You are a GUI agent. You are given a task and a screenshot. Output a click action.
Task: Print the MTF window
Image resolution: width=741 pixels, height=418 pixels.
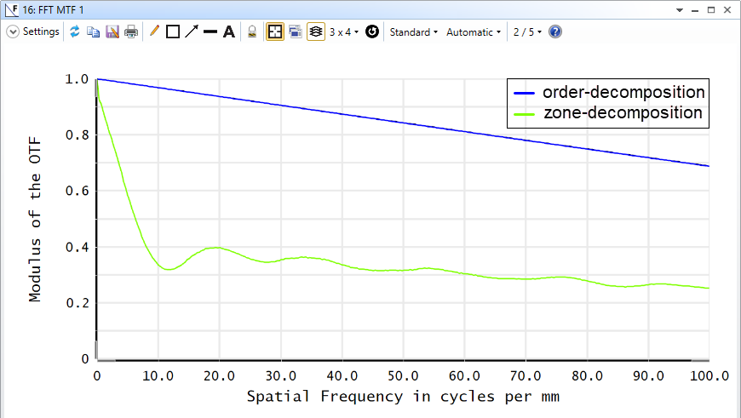tap(131, 31)
